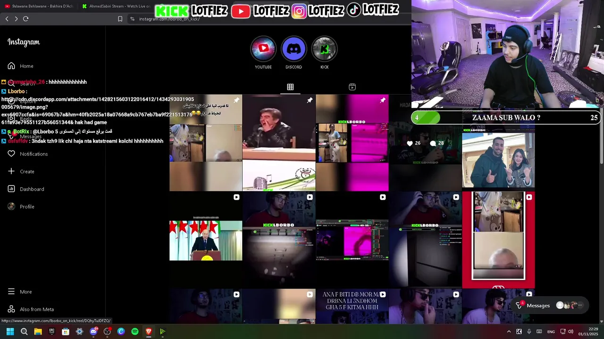Open Instagram Notifications heart icon
604x339 pixels.
coord(11,153)
